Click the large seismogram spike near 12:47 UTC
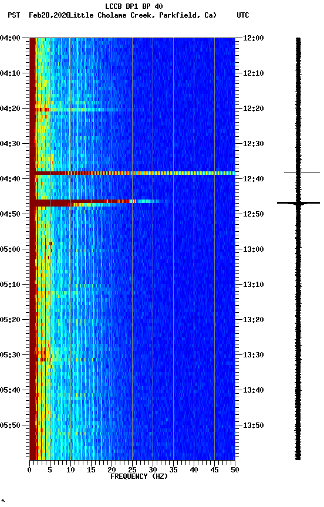Image resolution: width=324 pixels, height=507 pixels. pos(298,202)
